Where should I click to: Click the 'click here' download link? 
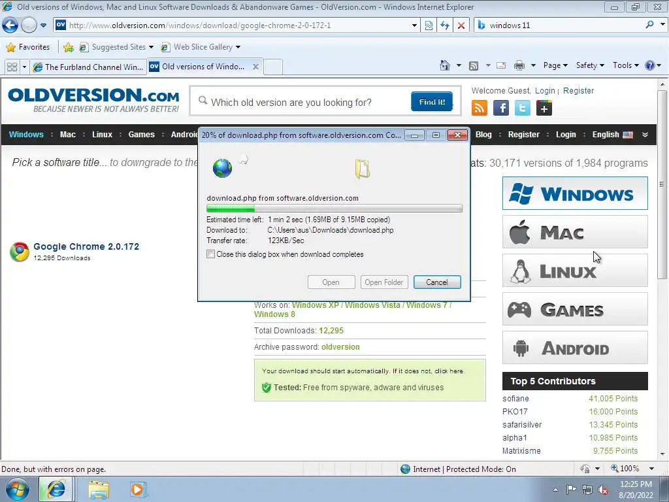(x=449, y=371)
